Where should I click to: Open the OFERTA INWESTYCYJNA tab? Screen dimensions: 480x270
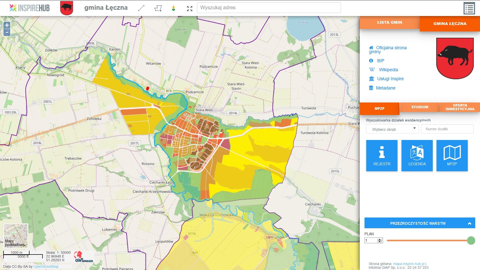(x=460, y=107)
